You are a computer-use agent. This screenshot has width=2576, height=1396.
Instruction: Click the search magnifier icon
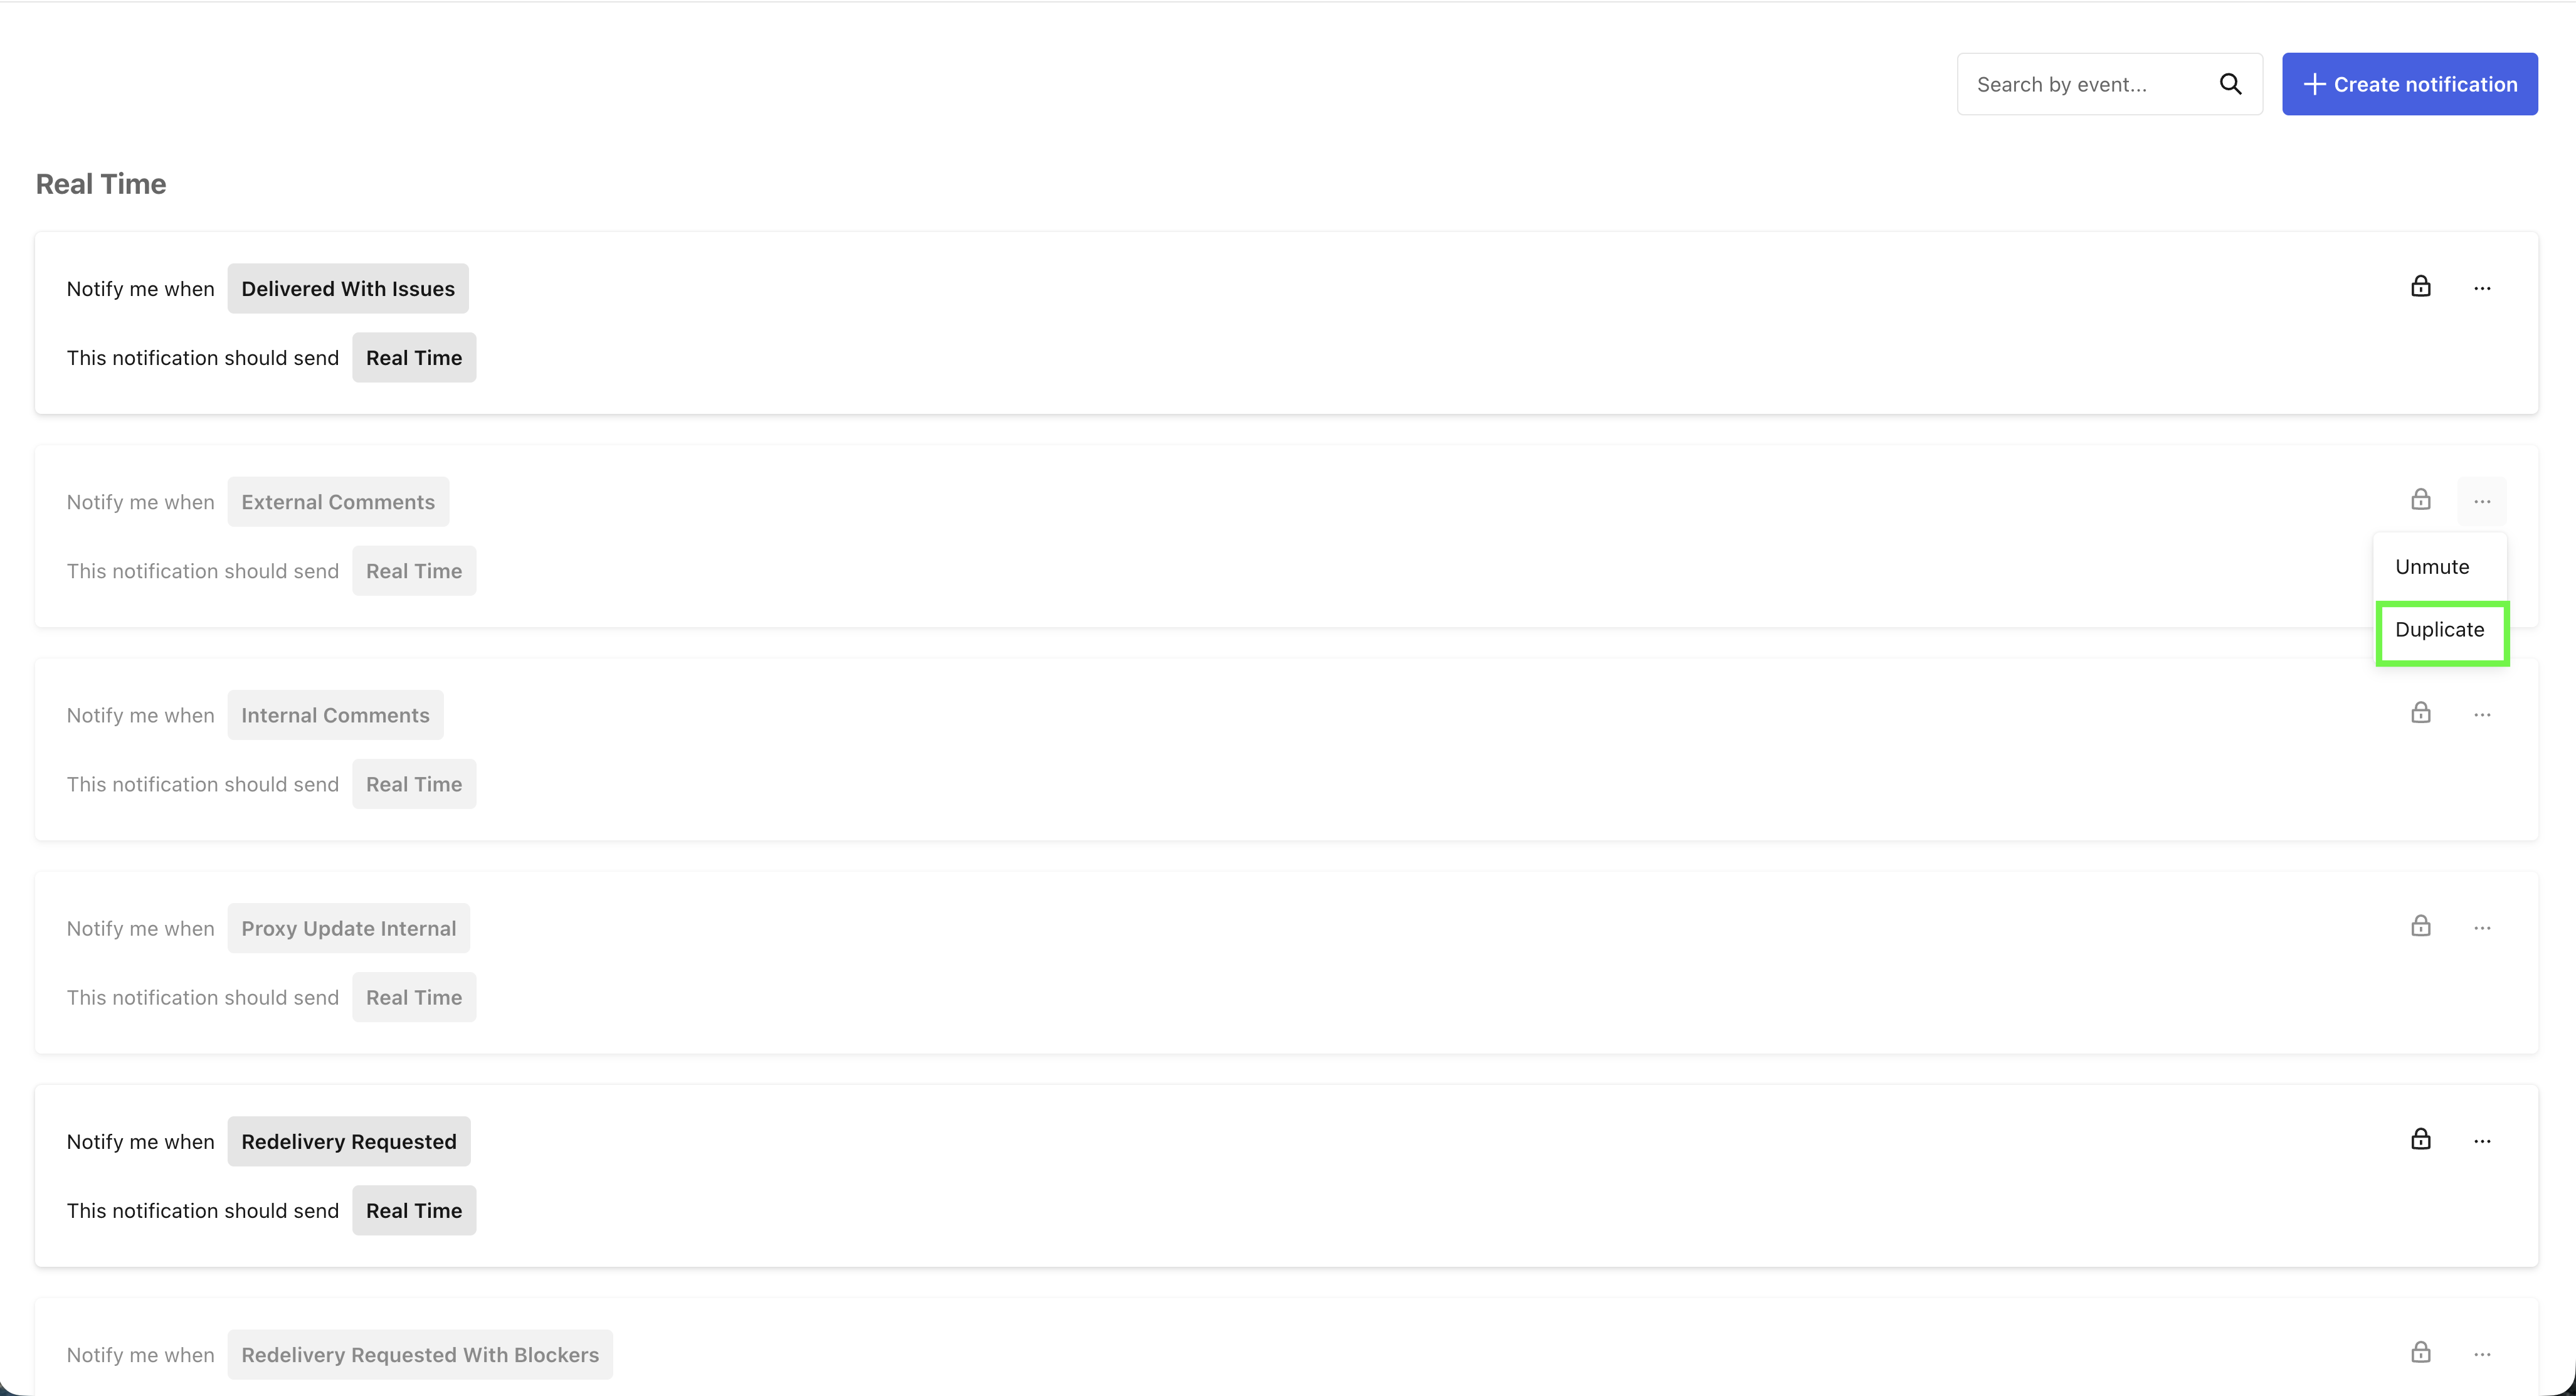click(2230, 84)
